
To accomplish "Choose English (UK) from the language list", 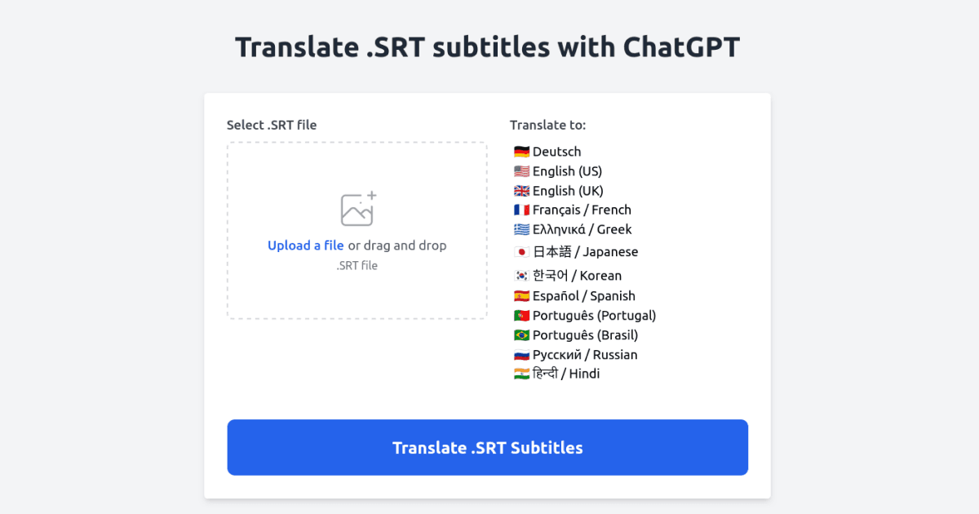I will pos(559,191).
